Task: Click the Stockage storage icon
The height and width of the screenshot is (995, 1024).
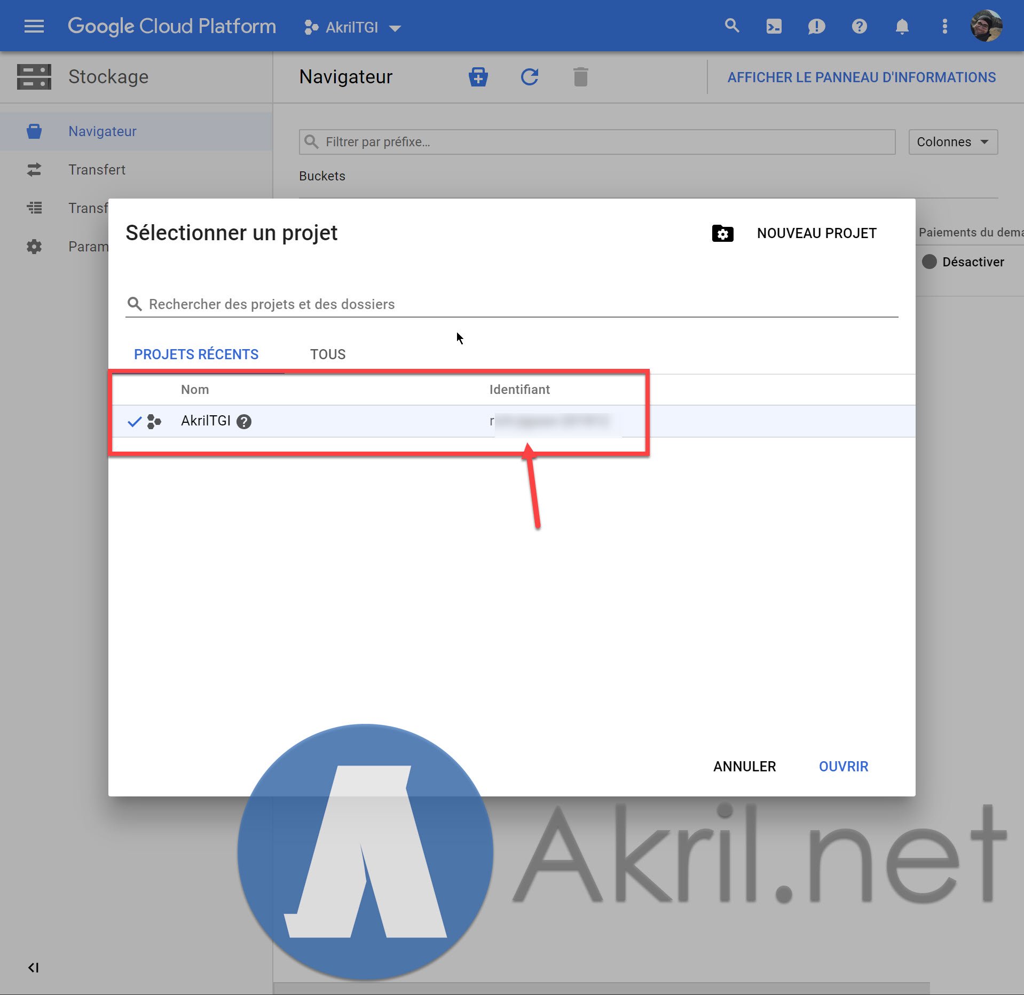Action: click(34, 77)
